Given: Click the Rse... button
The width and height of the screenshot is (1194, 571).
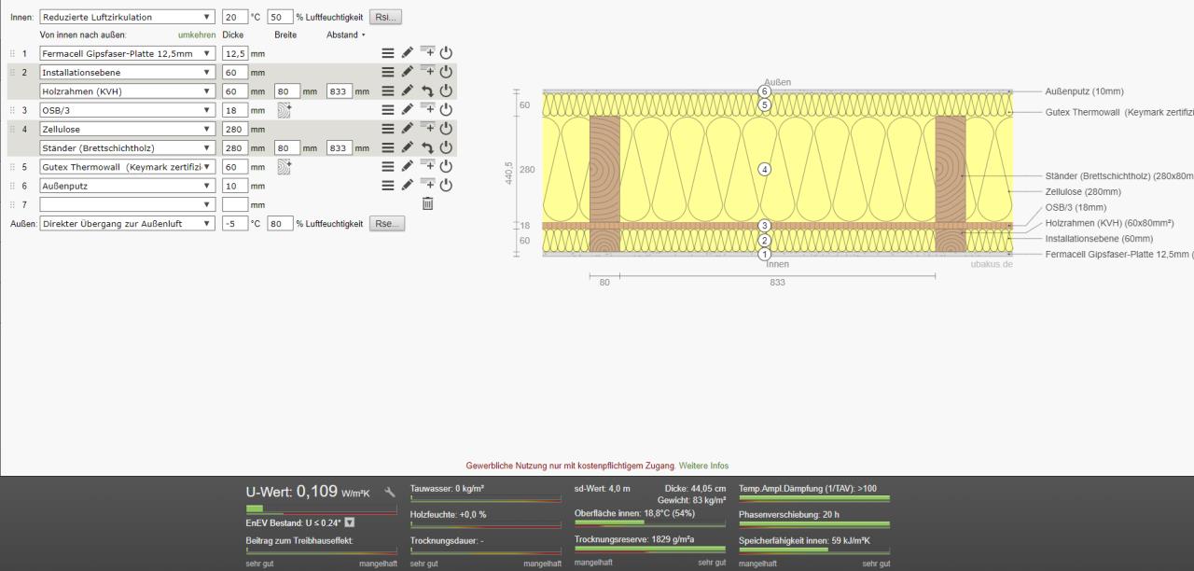Looking at the screenshot, I should point(387,223).
